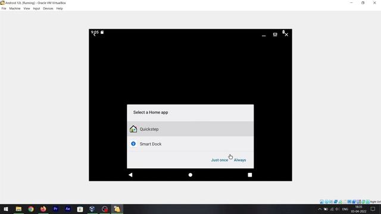Open the taskbar clock and date
This screenshot has height=214, width=381.
358,209
